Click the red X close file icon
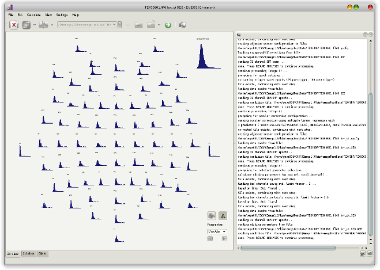380x270 pixels. (x=13, y=25)
